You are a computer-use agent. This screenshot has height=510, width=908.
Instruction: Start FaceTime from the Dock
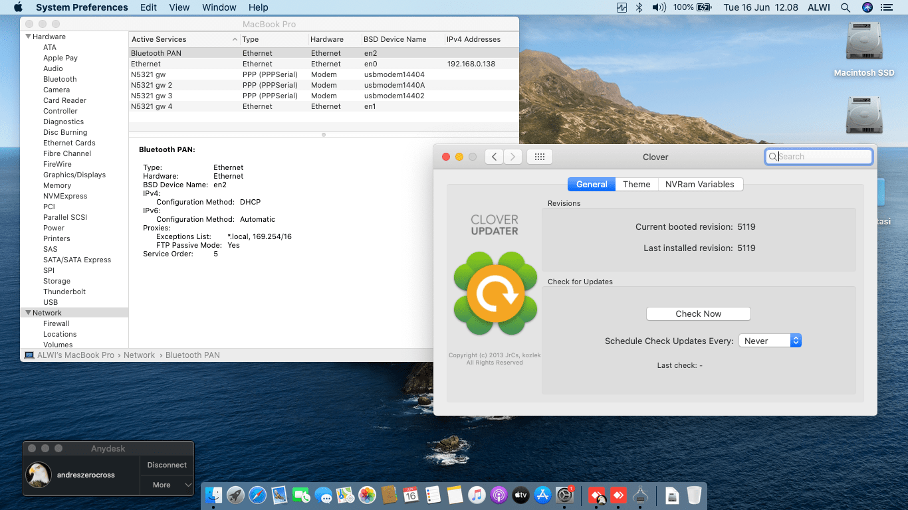(301, 495)
